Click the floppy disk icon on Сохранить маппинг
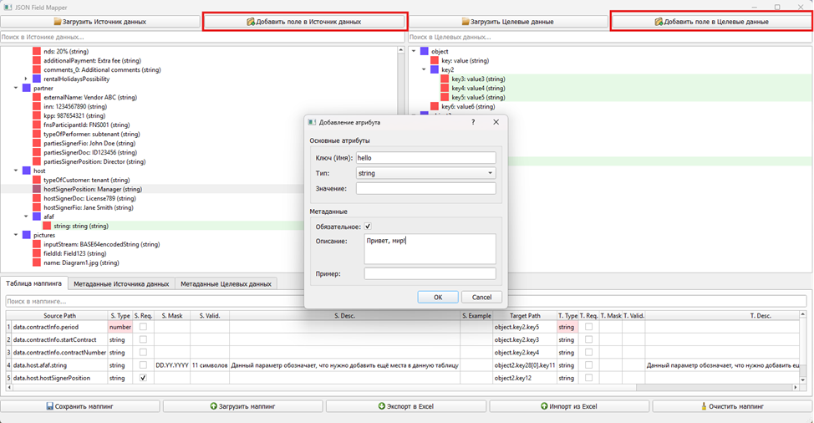This screenshot has width=814, height=423. point(50,406)
